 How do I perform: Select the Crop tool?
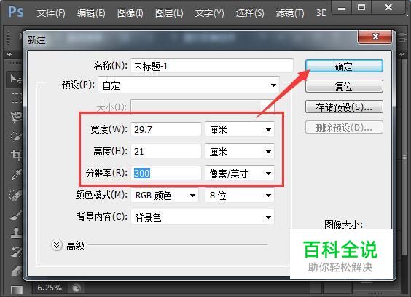(x=16, y=155)
